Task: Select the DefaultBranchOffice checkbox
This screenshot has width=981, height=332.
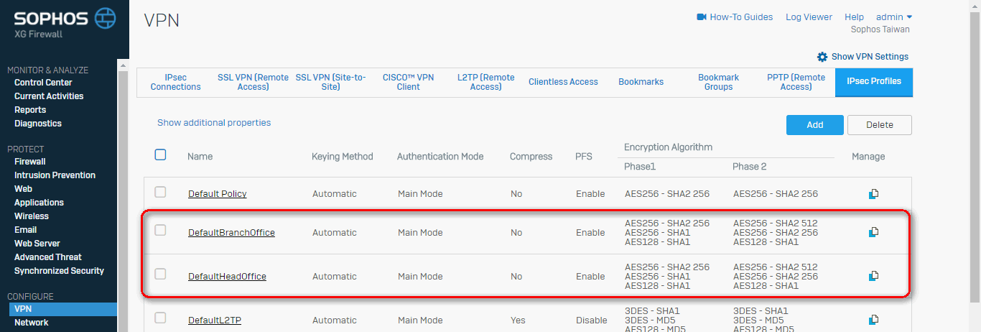Action: [160, 230]
